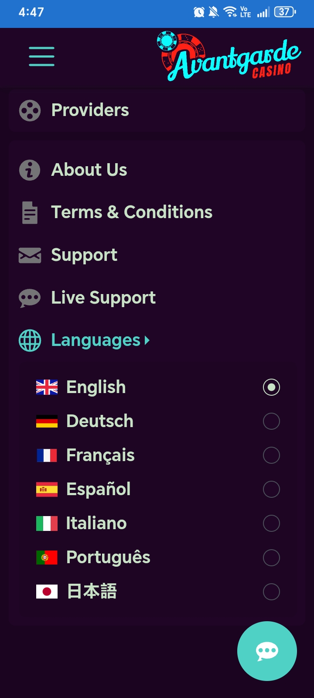Click the Providers film reel icon
Image resolution: width=314 pixels, height=698 pixels.
click(30, 110)
